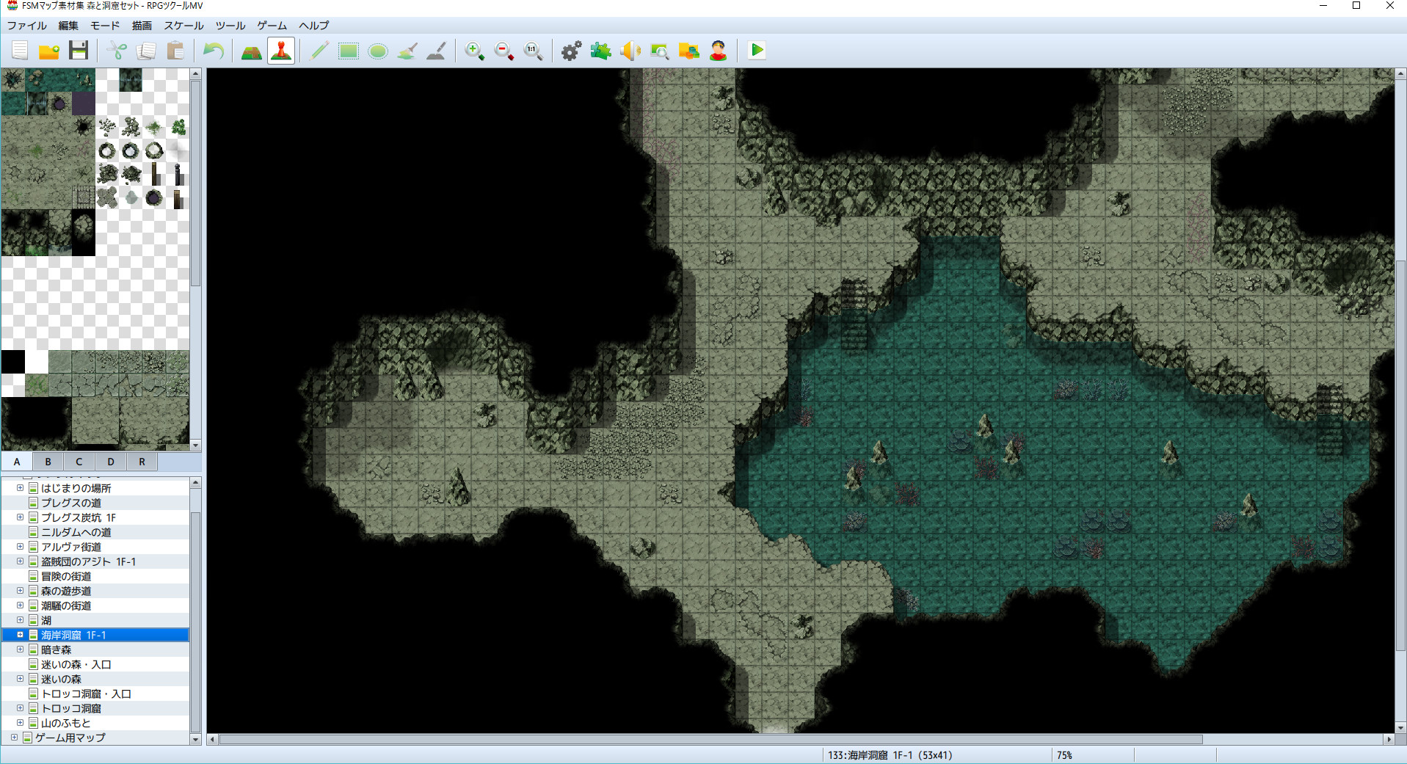Open the Plugin Manager puzzle icon

pos(601,51)
